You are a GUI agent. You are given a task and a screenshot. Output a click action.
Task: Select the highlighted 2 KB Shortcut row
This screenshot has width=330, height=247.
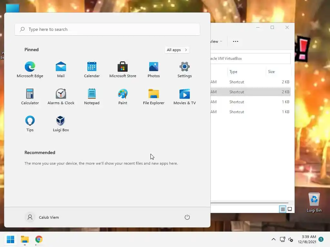[250, 92]
